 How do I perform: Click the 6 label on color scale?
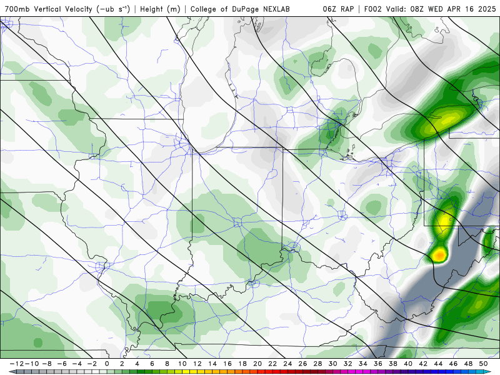pos(152,364)
